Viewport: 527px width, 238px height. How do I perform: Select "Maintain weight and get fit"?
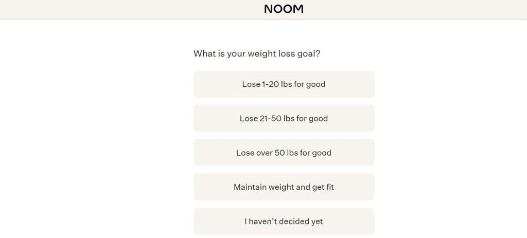pyautogui.click(x=284, y=187)
